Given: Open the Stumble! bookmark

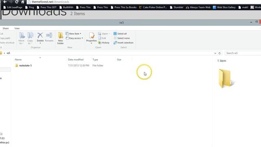Looking at the screenshot, I should pos(177,7).
